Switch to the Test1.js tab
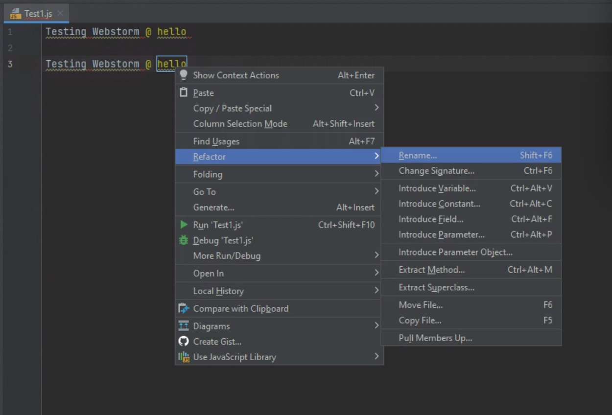Viewport: 612px width, 415px height. coord(36,13)
